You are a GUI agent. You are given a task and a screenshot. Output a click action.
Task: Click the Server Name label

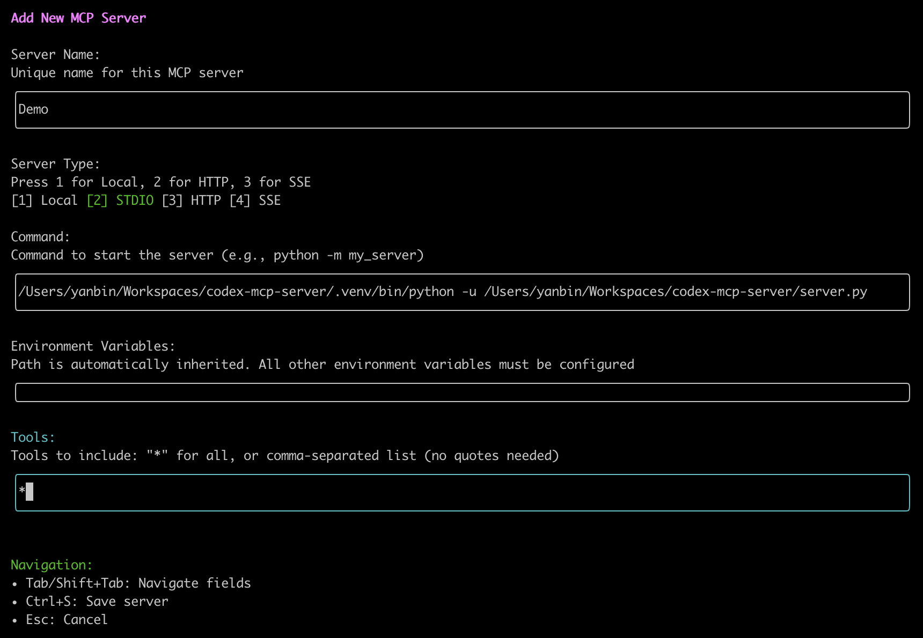pyautogui.click(x=55, y=55)
